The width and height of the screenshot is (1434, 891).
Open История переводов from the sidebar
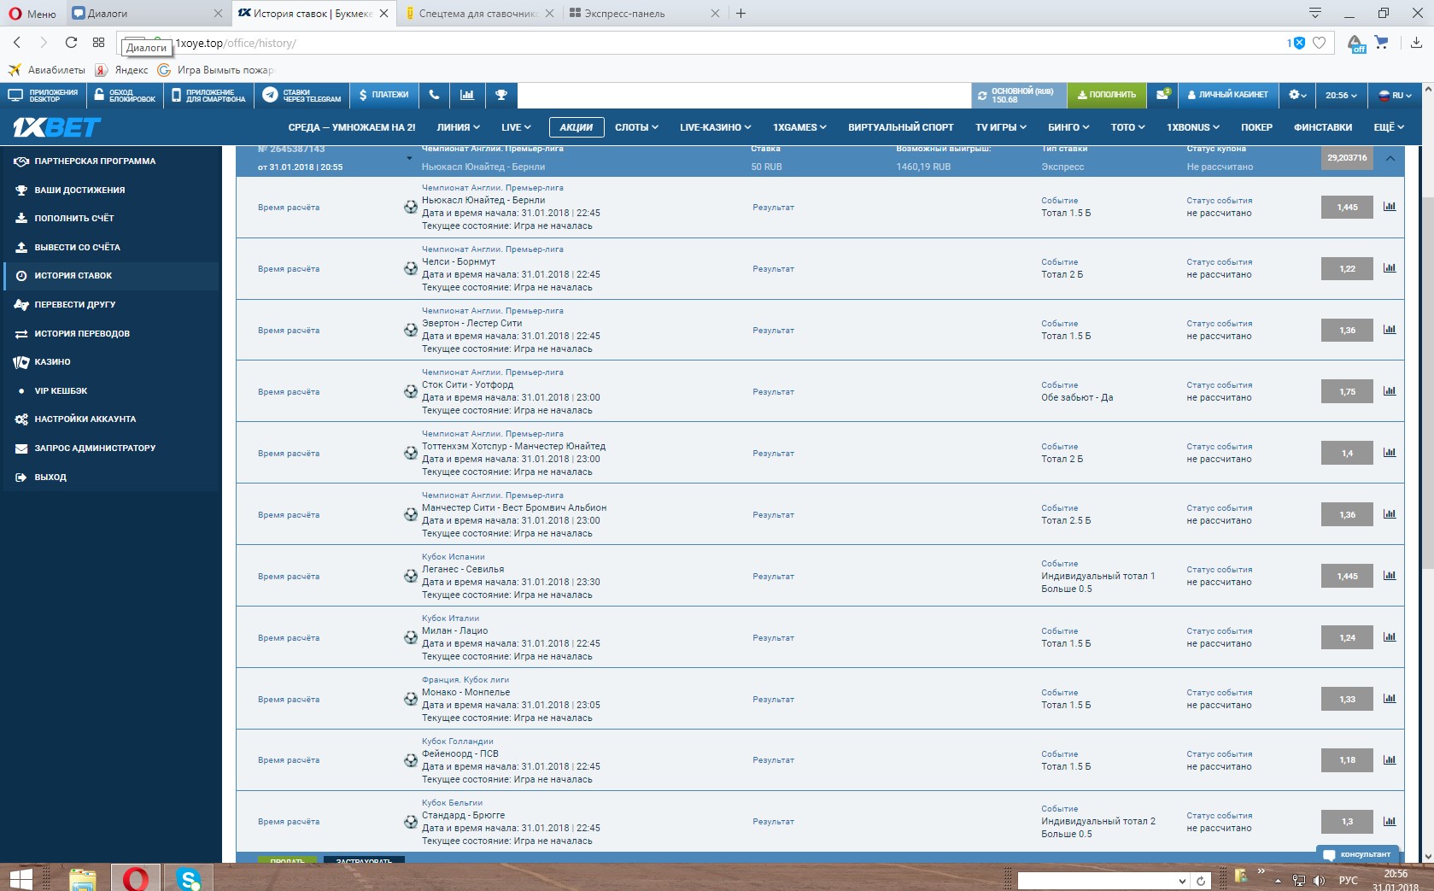coord(79,333)
